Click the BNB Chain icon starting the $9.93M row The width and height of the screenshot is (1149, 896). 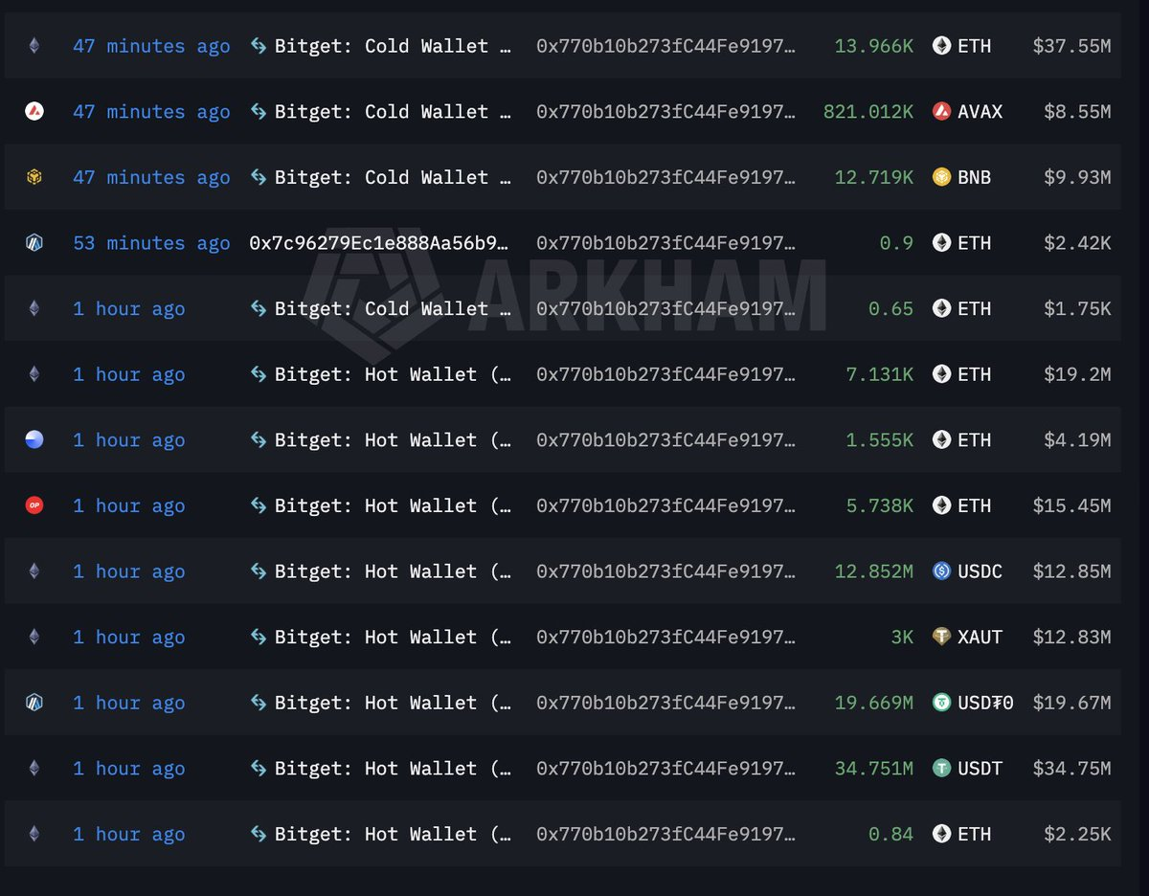pyautogui.click(x=34, y=177)
